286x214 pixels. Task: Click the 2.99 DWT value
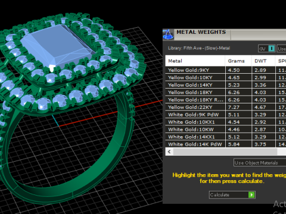pos(260,77)
